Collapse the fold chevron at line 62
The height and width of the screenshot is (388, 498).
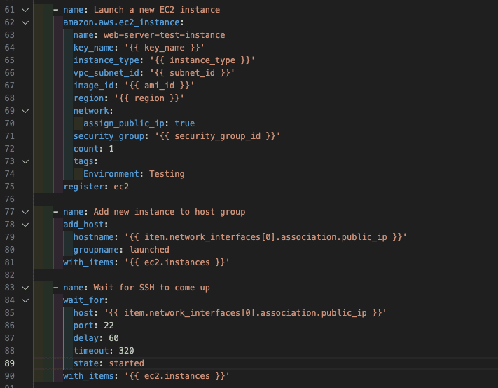tap(25, 22)
